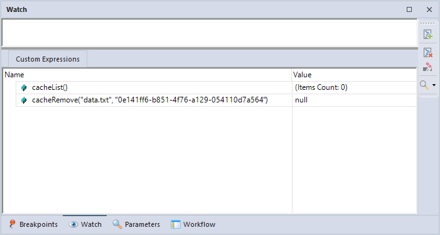This screenshot has height=235, width=440.
Task: Click the expression input field at top
Action: 210,33
